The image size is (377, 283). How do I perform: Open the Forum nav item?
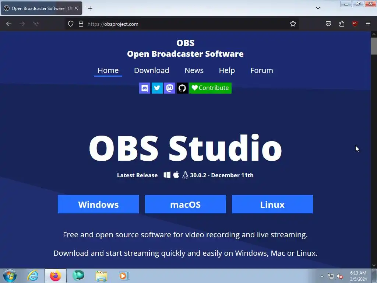(x=262, y=70)
